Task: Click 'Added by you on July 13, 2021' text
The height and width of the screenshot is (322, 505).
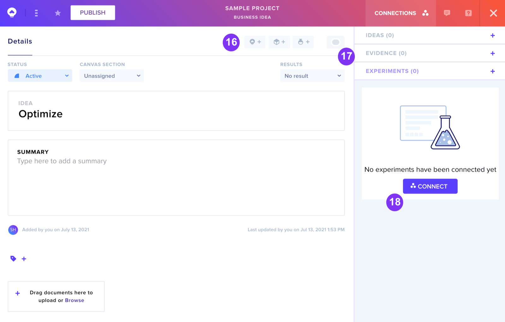Action: click(56, 230)
